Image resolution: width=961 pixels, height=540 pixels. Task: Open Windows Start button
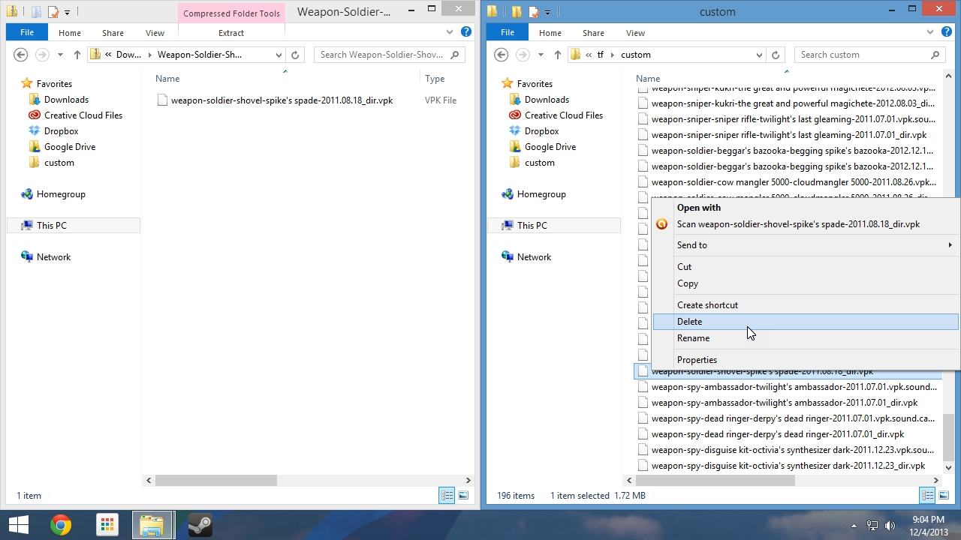[18, 525]
